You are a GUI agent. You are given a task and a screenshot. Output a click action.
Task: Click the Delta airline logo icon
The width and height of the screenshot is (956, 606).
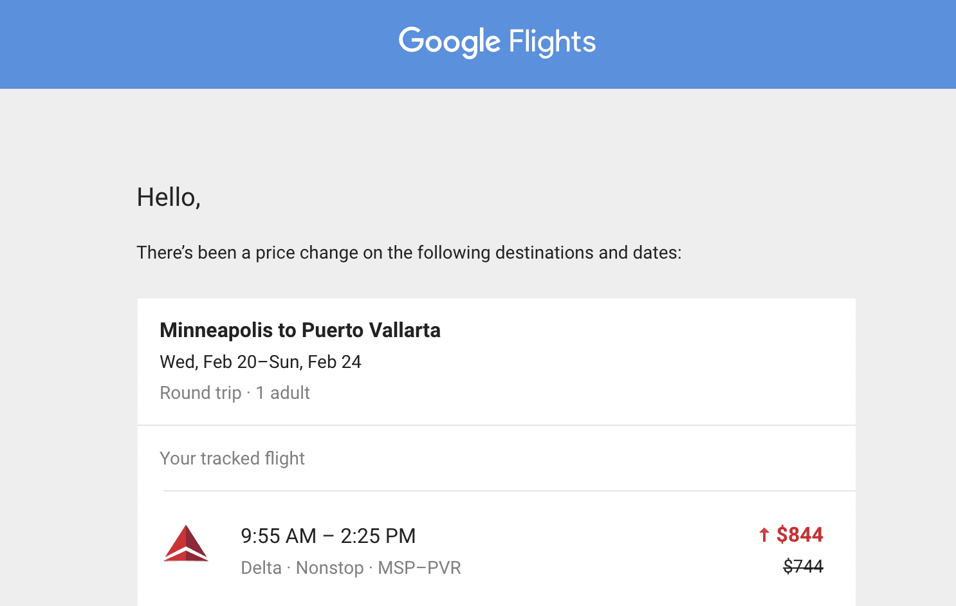(x=186, y=543)
